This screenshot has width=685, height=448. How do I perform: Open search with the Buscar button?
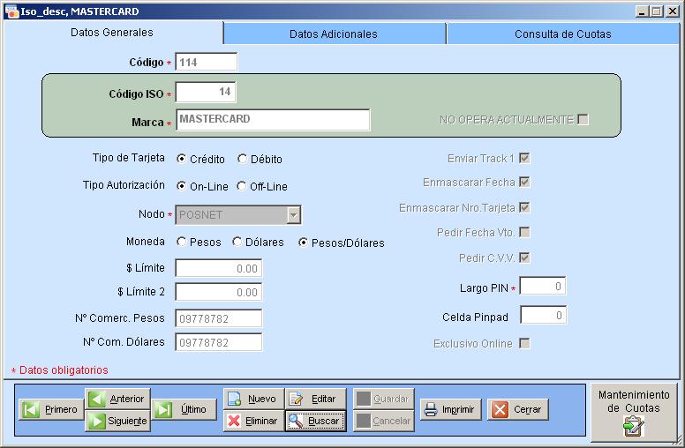click(315, 422)
